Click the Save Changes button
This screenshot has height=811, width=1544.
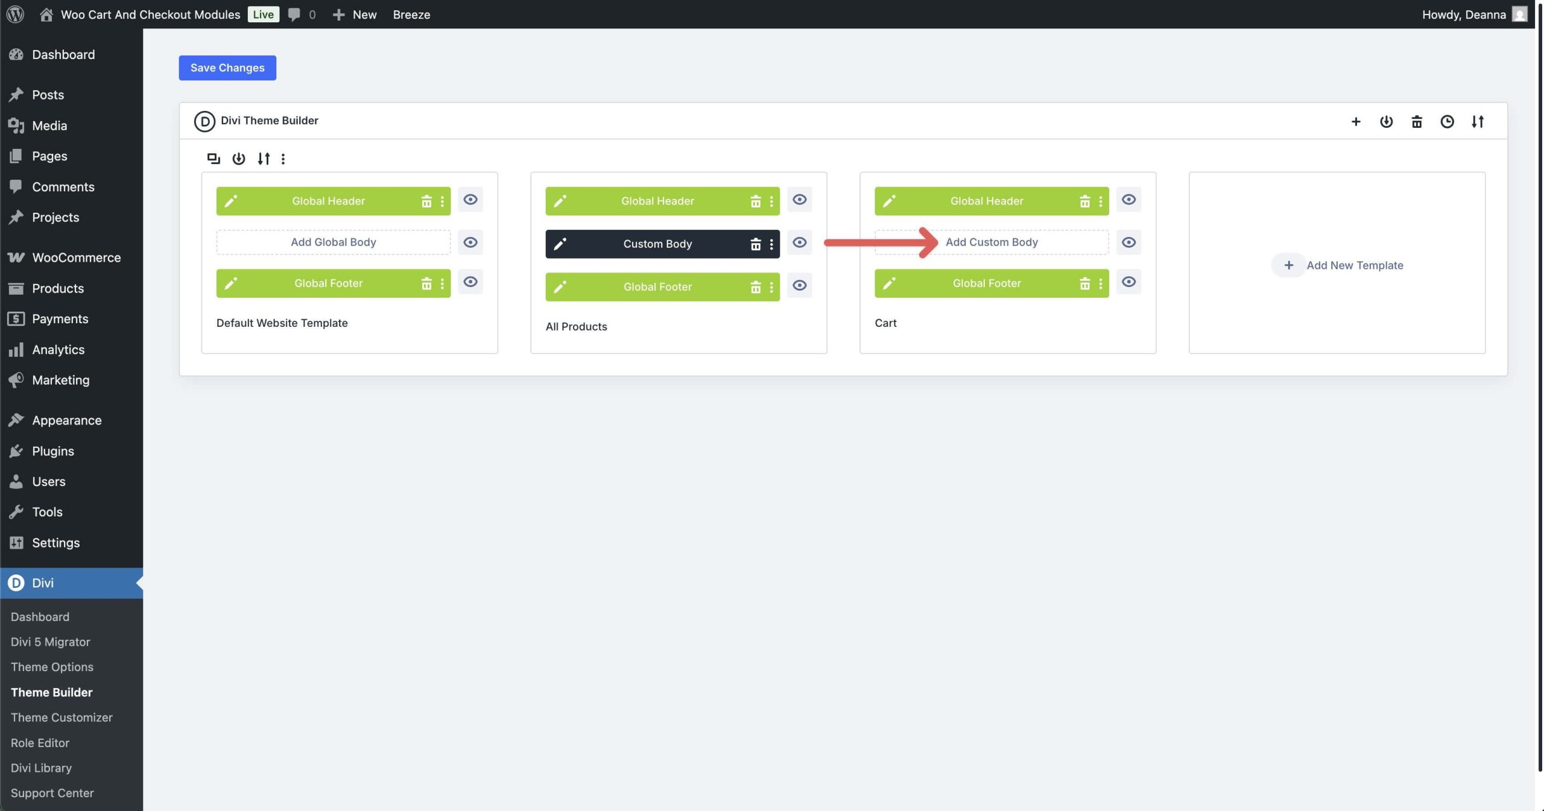point(227,68)
